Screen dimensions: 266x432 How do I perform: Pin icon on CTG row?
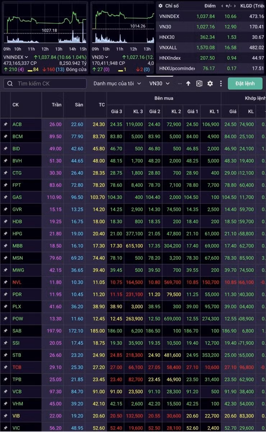click(5, 173)
